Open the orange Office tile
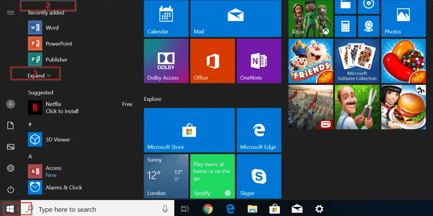The image size is (433, 216). tap(213, 61)
